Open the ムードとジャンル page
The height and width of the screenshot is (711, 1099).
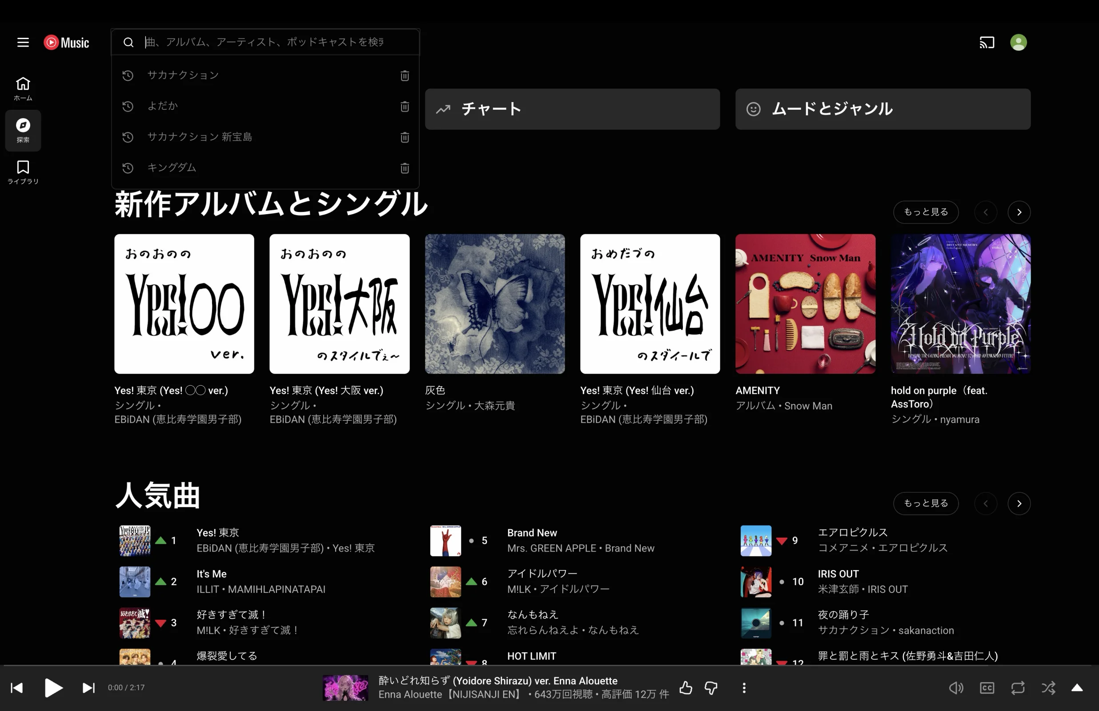[x=882, y=109]
